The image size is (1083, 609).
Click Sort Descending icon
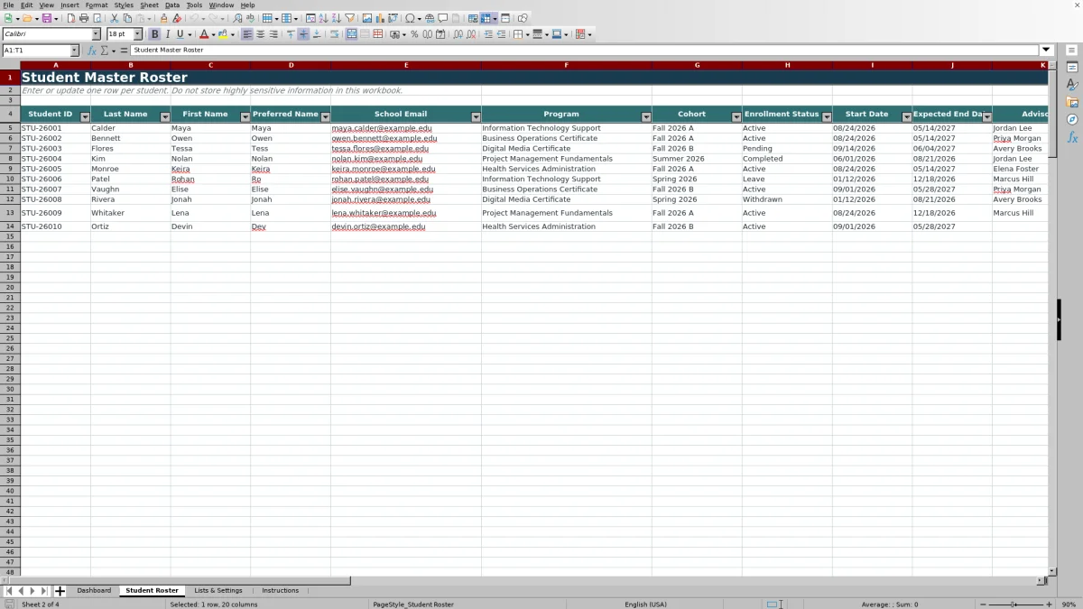(336, 18)
